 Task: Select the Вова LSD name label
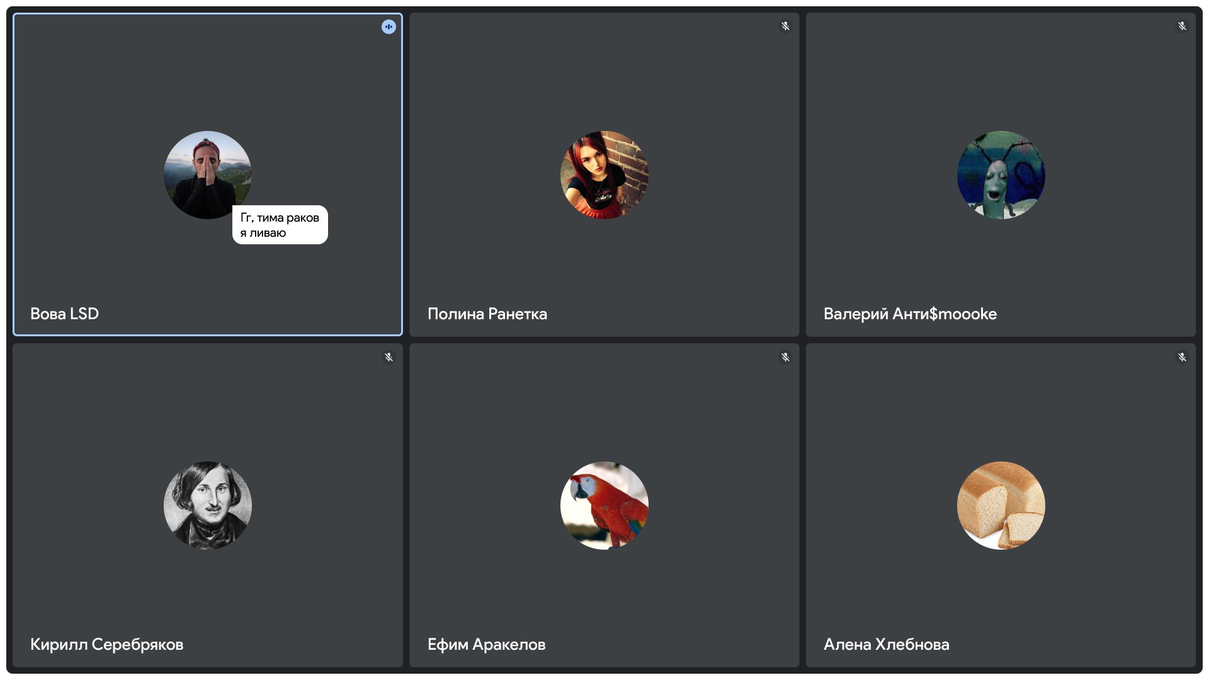(64, 314)
